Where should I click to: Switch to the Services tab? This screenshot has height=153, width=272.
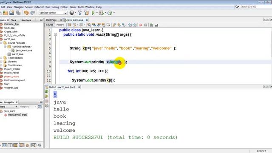coord(26,20)
